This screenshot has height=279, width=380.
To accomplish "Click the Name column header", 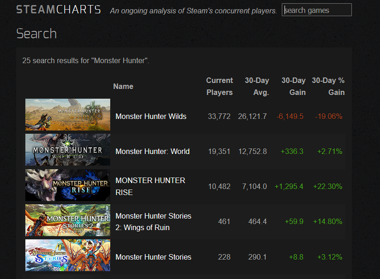I will point(123,87).
